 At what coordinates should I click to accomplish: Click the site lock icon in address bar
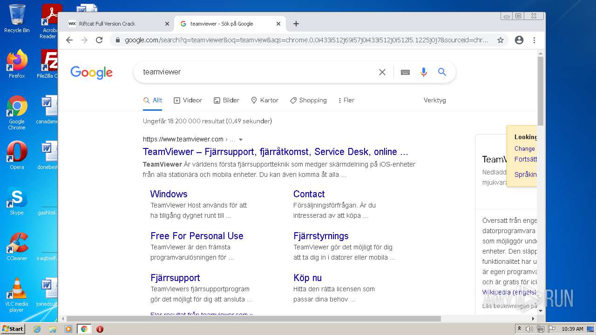117,40
